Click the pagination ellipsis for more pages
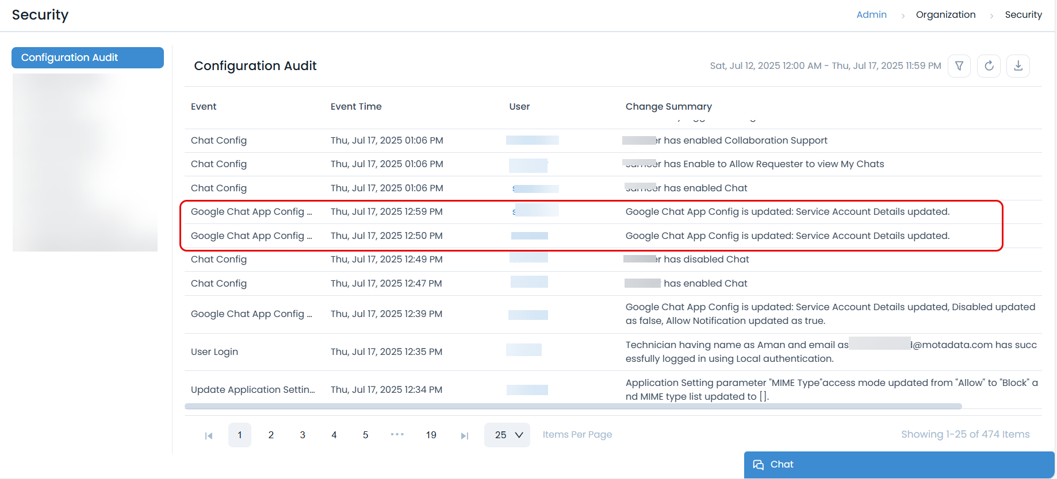The width and height of the screenshot is (1057, 479). 397,435
